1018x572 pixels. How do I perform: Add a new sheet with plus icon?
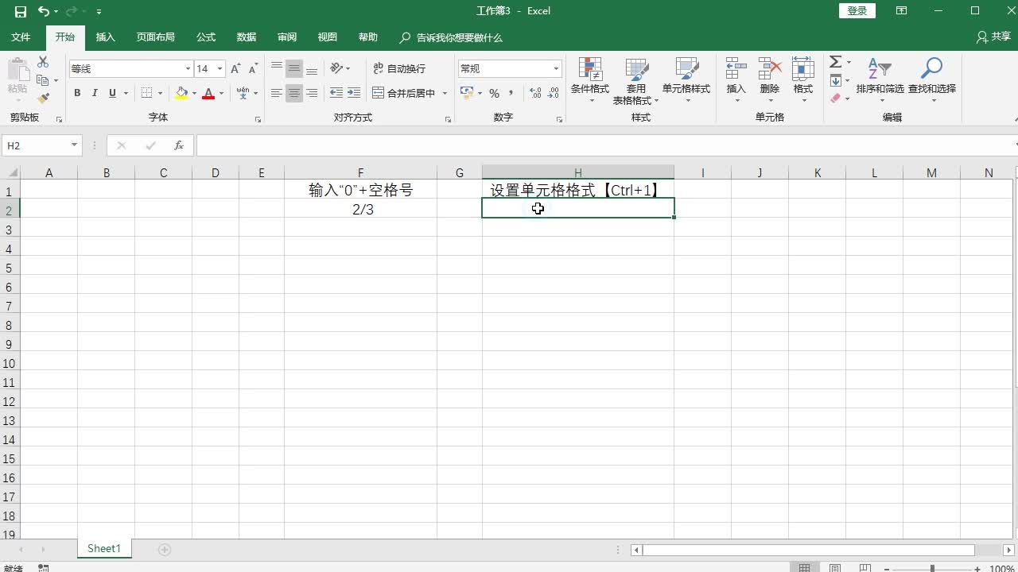[165, 550]
